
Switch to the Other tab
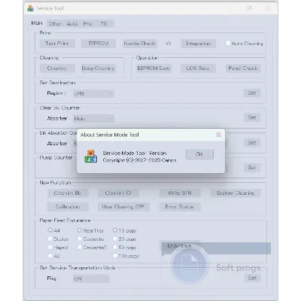click(55, 23)
